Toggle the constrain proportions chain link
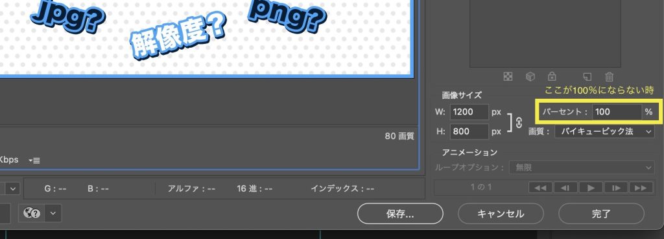This screenshot has width=664, height=239. (x=519, y=122)
